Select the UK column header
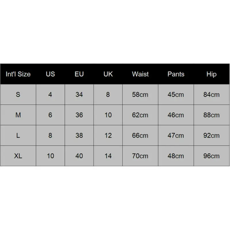 point(108,74)
